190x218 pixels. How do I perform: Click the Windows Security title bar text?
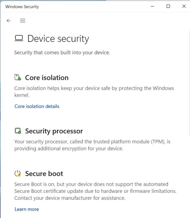[x=22, y=7]
